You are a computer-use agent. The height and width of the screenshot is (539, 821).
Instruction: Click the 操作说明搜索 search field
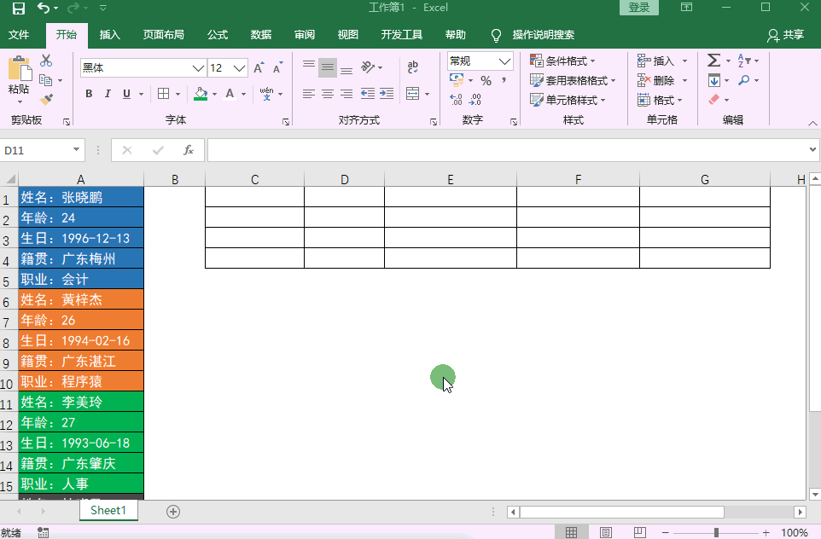(543, 34)
